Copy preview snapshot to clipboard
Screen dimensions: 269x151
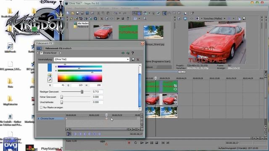(239, 18)
